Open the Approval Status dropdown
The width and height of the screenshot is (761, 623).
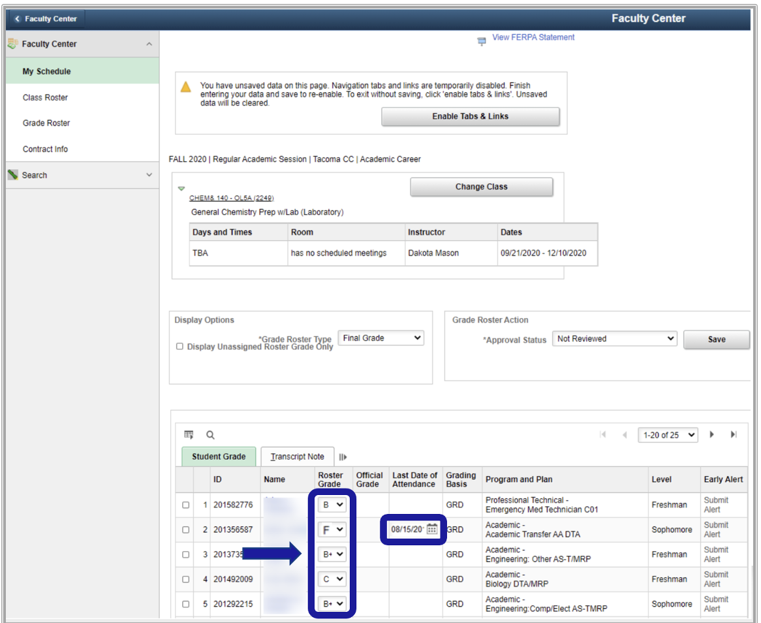tap(614, 339)
